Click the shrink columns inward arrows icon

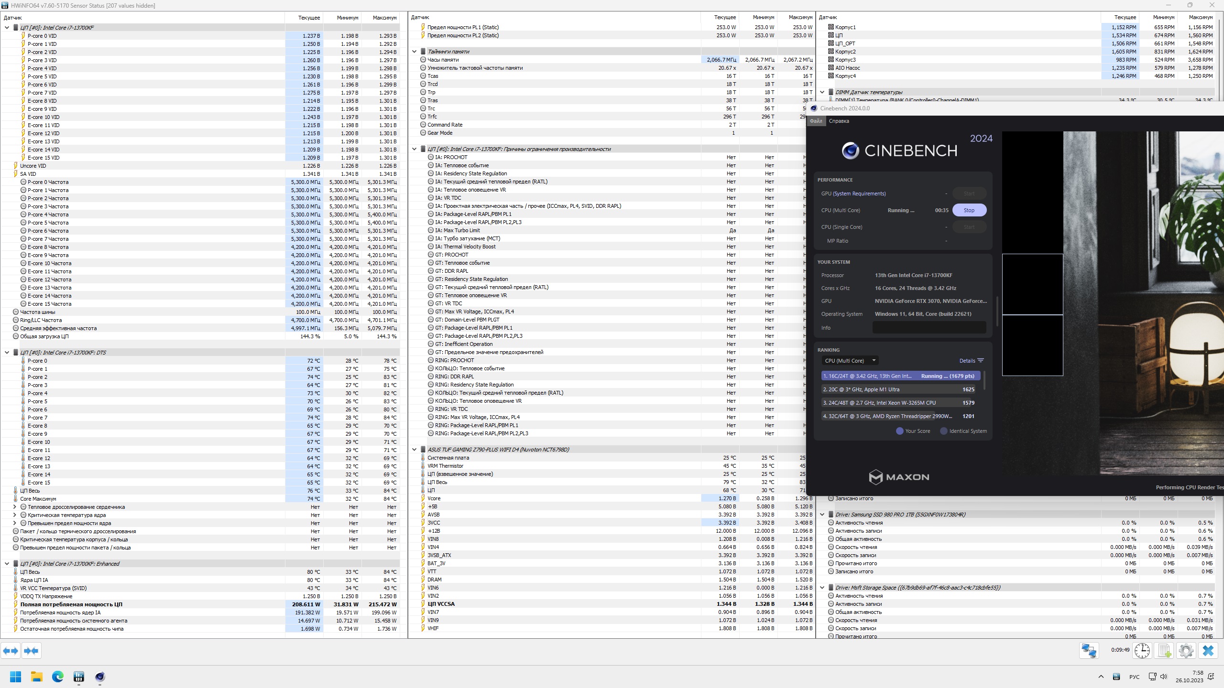tap(31, 651)
